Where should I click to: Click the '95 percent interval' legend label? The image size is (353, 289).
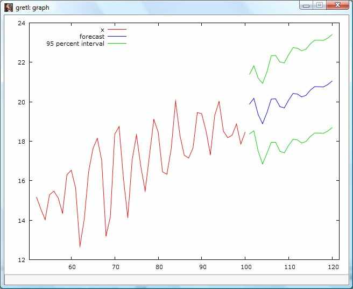(x=75, y=44)
